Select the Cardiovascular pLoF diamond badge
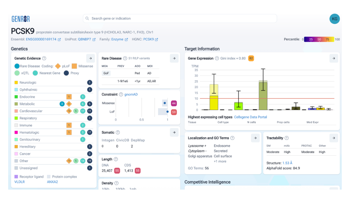Viewport: 350px width, 203px height. [x=69, y=111]
